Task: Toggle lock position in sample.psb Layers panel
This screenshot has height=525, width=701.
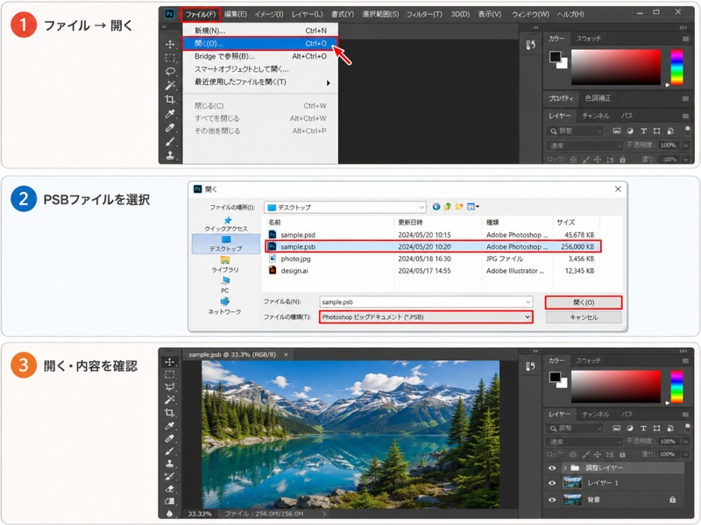Action: [598, 454]
